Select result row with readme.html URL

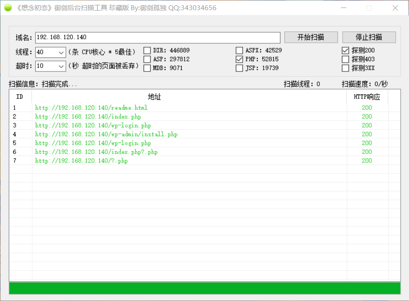204,108
